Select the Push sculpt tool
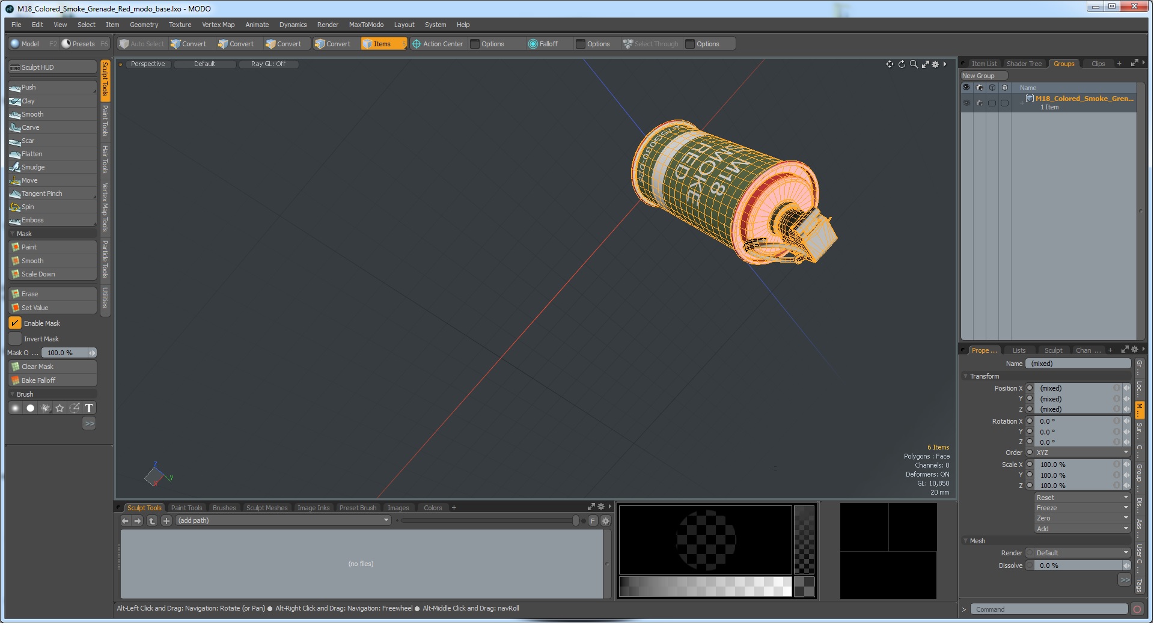1154x625 pixels. pos(52,88)
